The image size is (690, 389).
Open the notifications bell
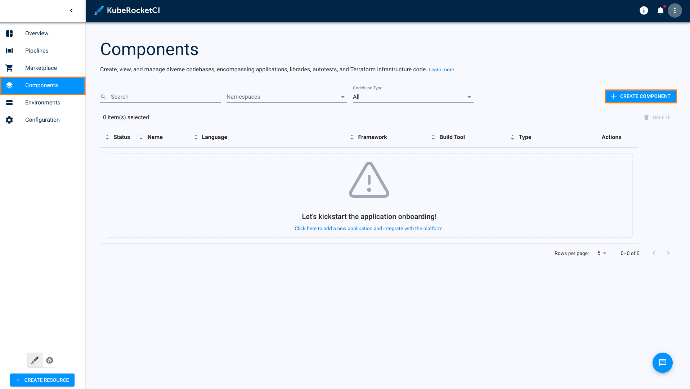[660, 11]
